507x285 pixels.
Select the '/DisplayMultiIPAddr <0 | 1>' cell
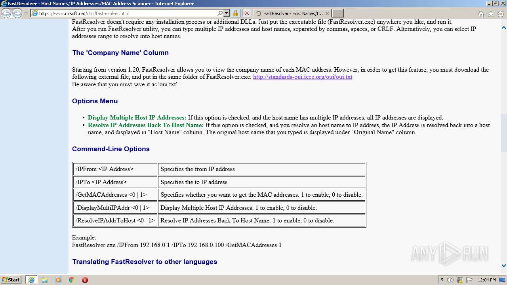tap(115, 208)
